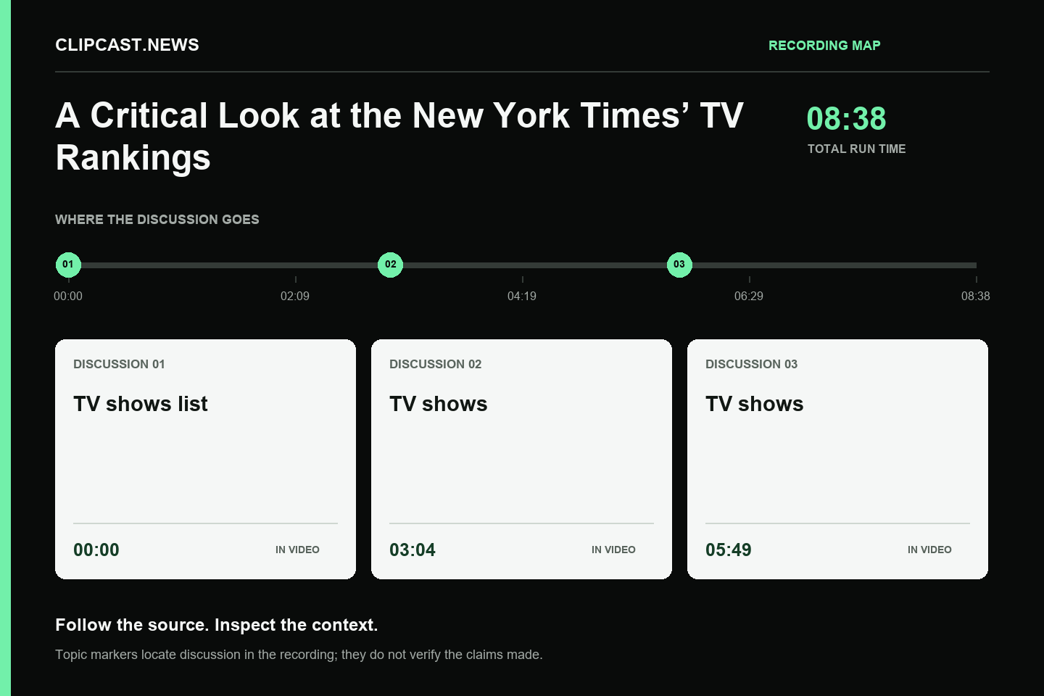Select the 05:49 timestamp in Discussion 03
The height and width of the screenshot is (696, 1044).
click(x=729, y=550)
